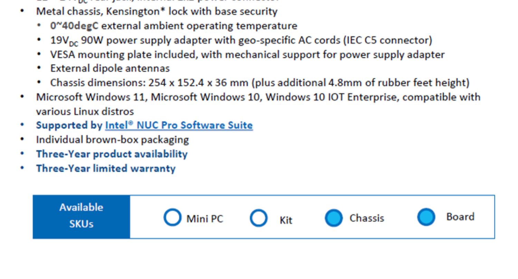Viewport: 518px width, 279px height.
Task: Click the Three-Year product availability text
Action: (112, 154)
